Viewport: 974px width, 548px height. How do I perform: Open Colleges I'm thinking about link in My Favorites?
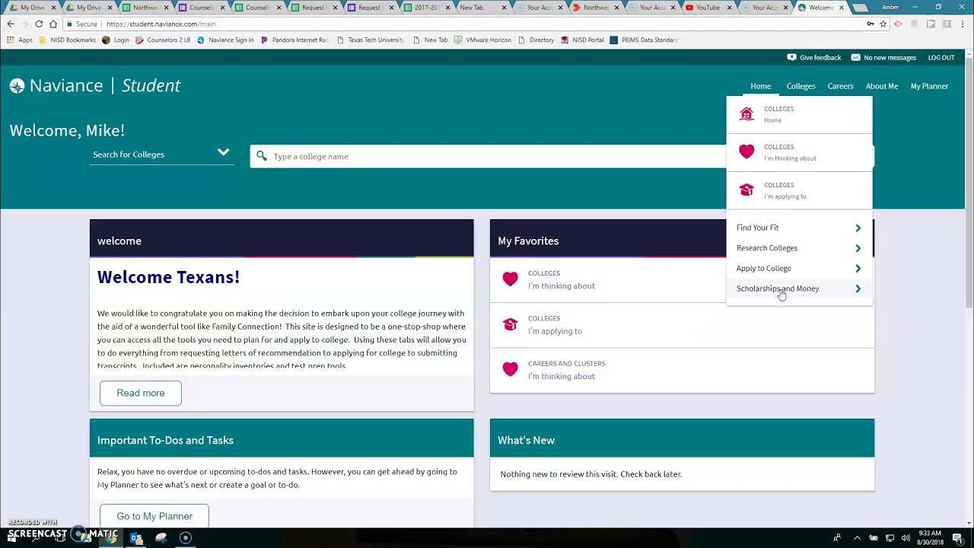click(562, 286)
